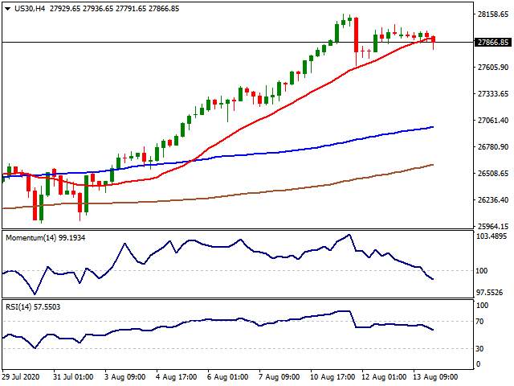
Task: Click the 12 Aug 01:00 time label
Action: [x=384, y=377]
